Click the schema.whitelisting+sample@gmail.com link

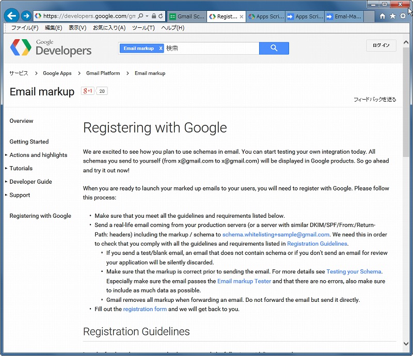tap(276, 235)
